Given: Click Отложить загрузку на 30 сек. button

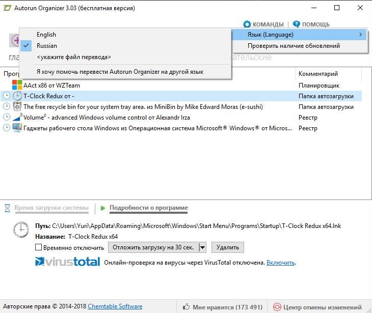Looking at the screenshot, I should (153, 247).
